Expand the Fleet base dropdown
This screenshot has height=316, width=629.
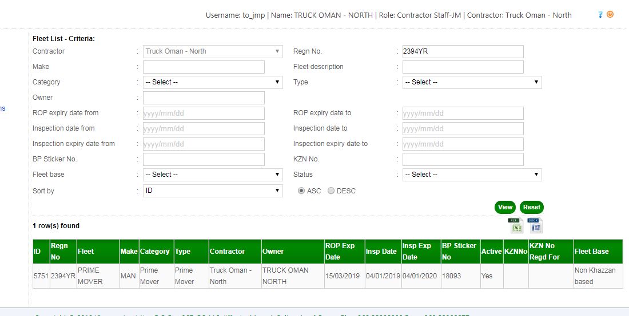213,175
